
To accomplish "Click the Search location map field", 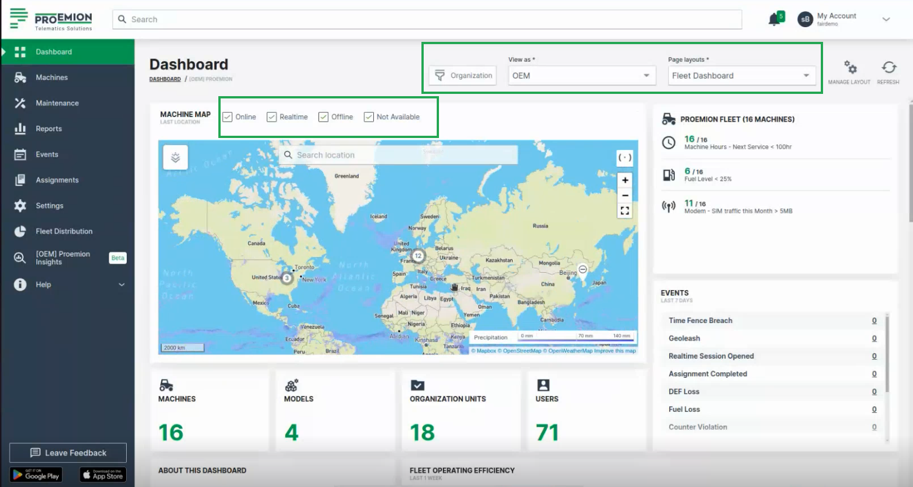I will pyautogui.click(x=398, y=155).
